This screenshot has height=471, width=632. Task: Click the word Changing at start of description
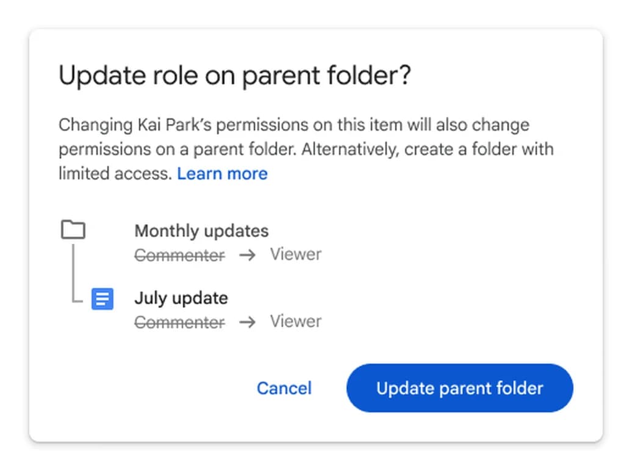pos(96,125)
